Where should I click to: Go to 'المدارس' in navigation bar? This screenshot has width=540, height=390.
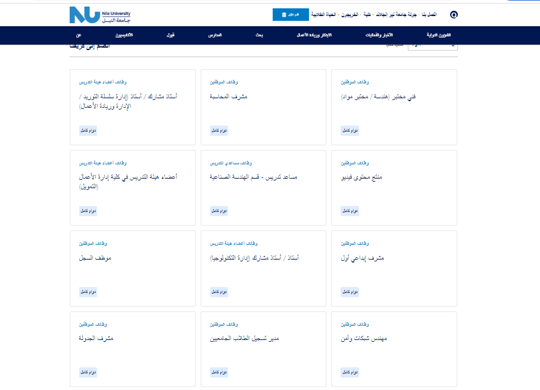point(214,36)
